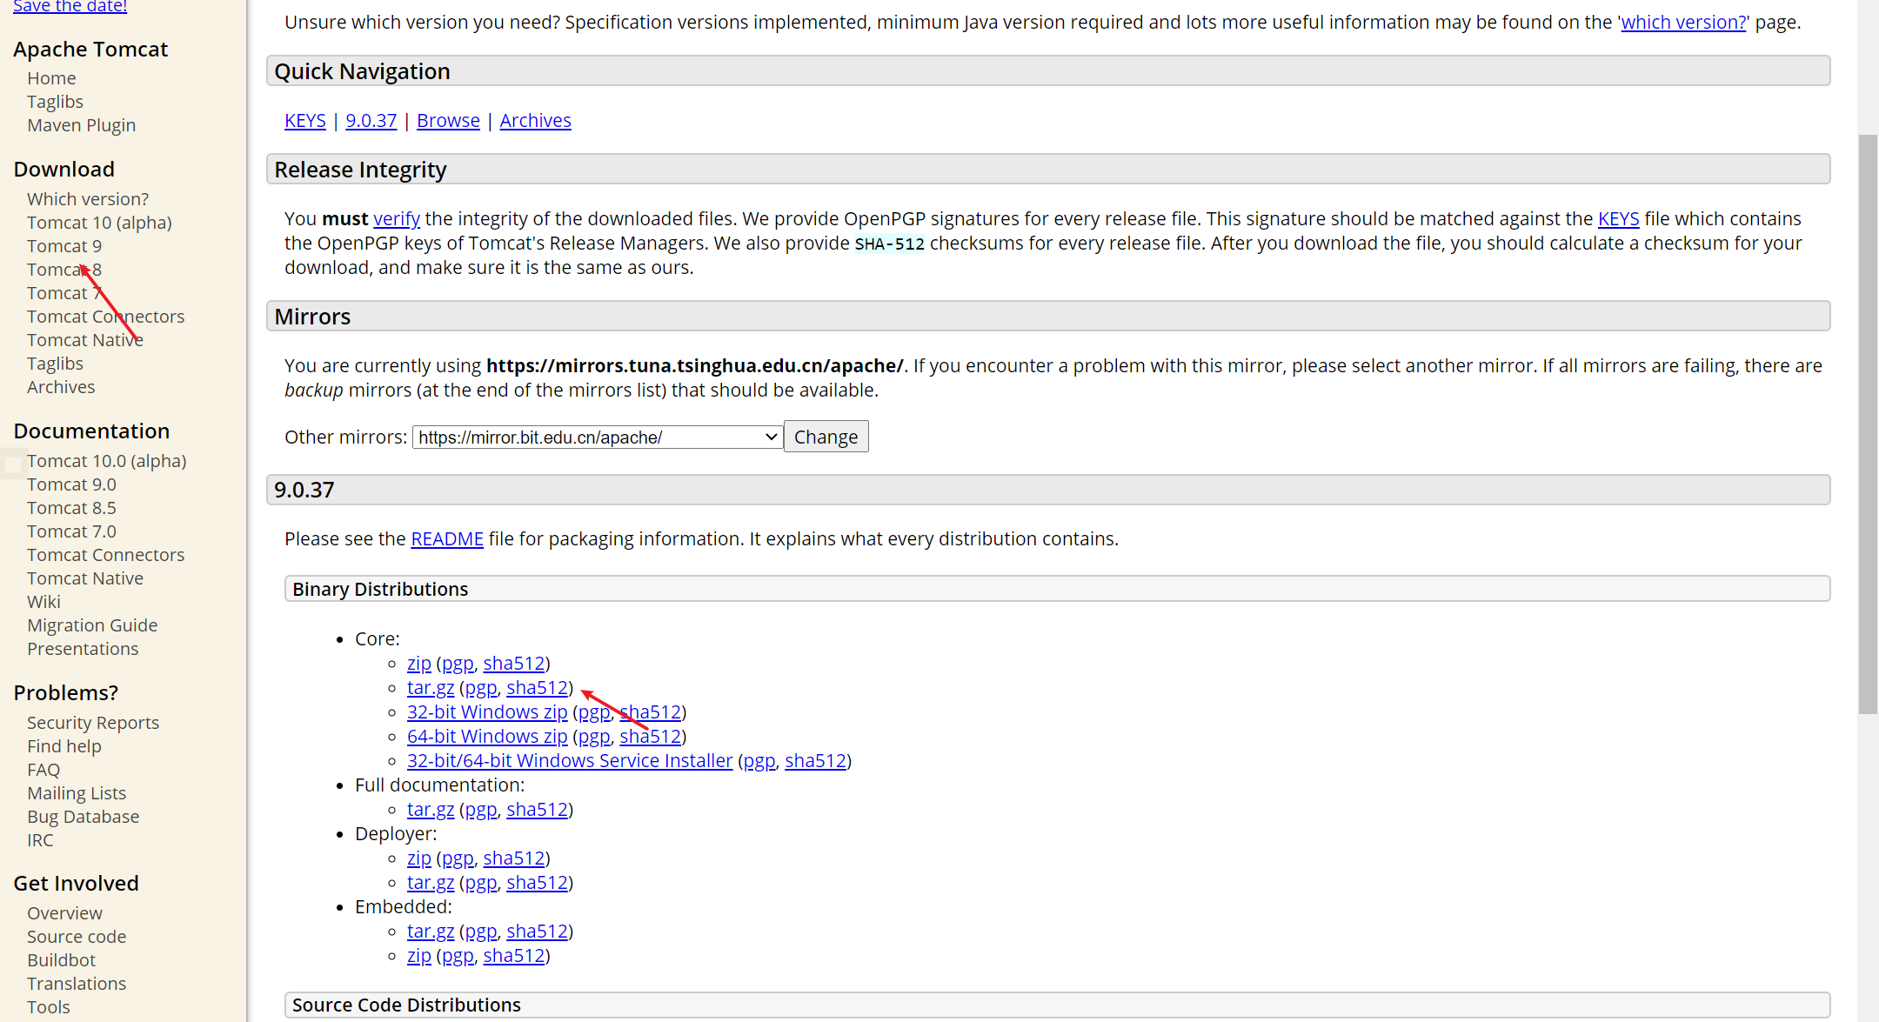Screen dimensions: 1879x1022
Task: Open the README file link
Action: pyautogui.click(x=447, y=539)
